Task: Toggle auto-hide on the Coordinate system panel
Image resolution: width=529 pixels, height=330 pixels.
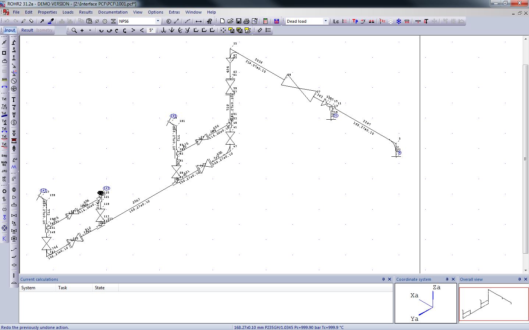Action: click(x=447, y=279)
